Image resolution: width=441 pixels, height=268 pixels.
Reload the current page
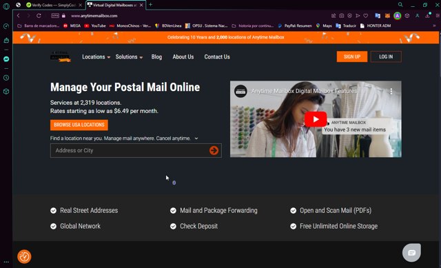[39, 16]
